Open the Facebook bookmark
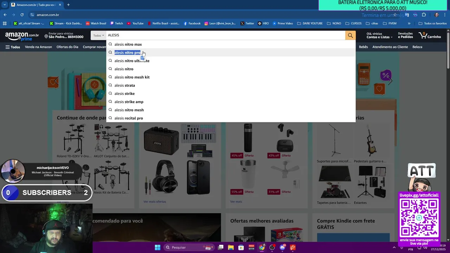 click(192, 24)
